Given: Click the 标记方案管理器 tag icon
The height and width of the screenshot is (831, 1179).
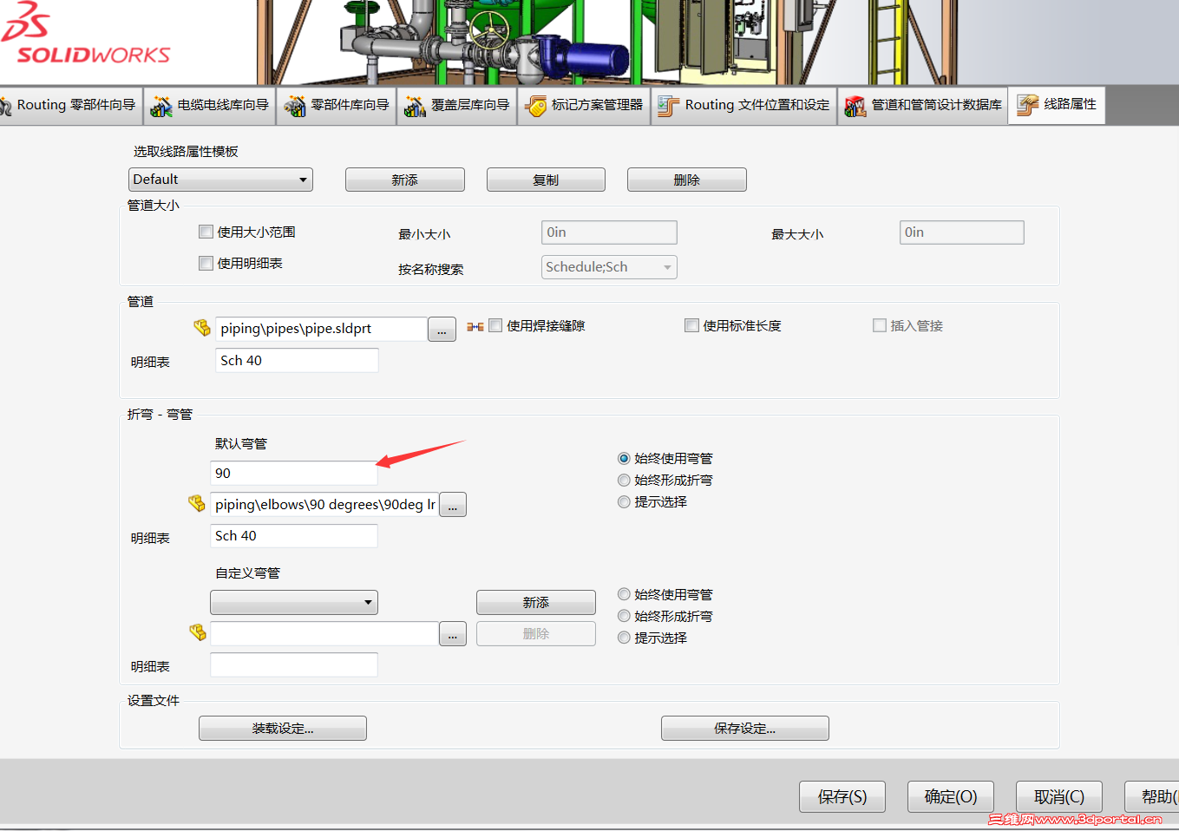Looking at the screenshot, I should 535,106.
